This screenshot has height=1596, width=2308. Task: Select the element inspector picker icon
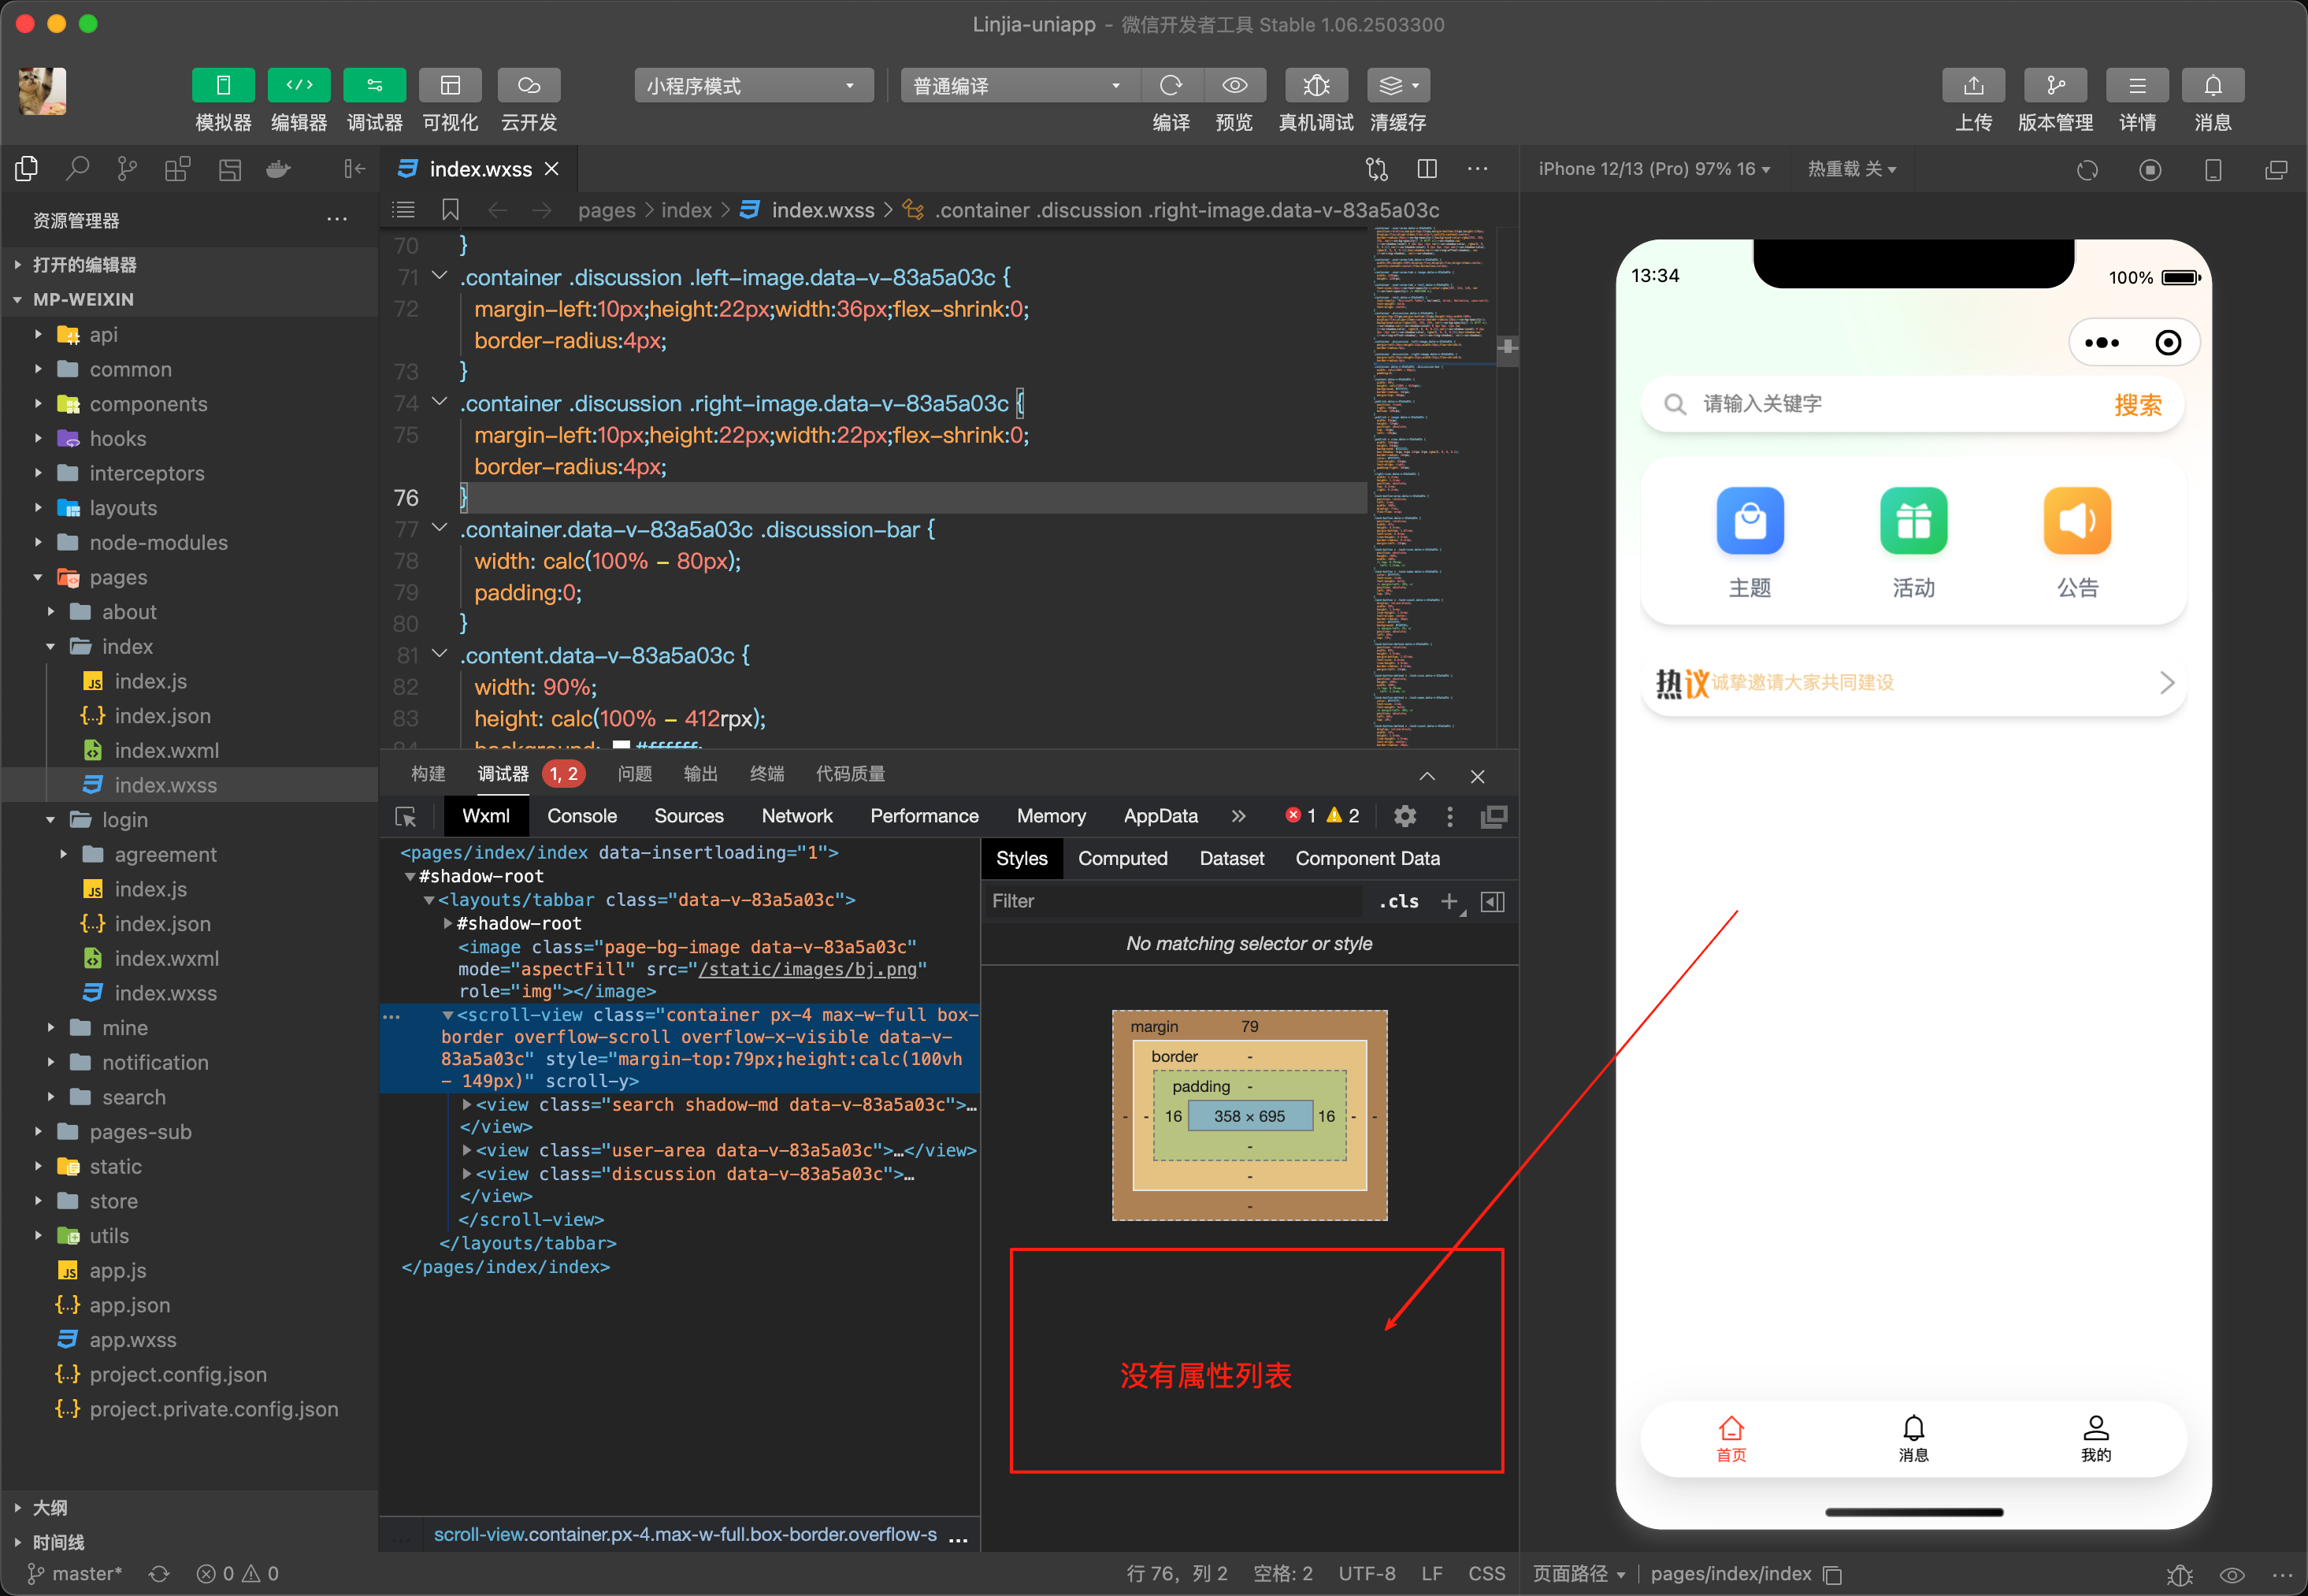[406, 817]
